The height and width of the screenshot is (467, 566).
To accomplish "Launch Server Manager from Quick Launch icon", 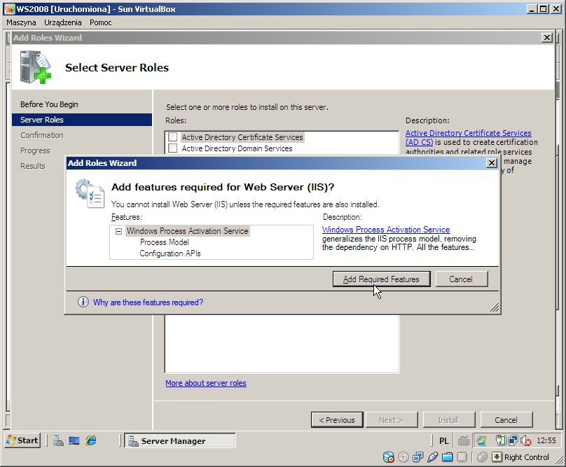I will pos(58,440).
